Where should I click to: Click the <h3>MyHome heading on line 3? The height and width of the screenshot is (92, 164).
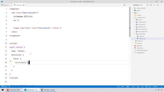point(23,16)
